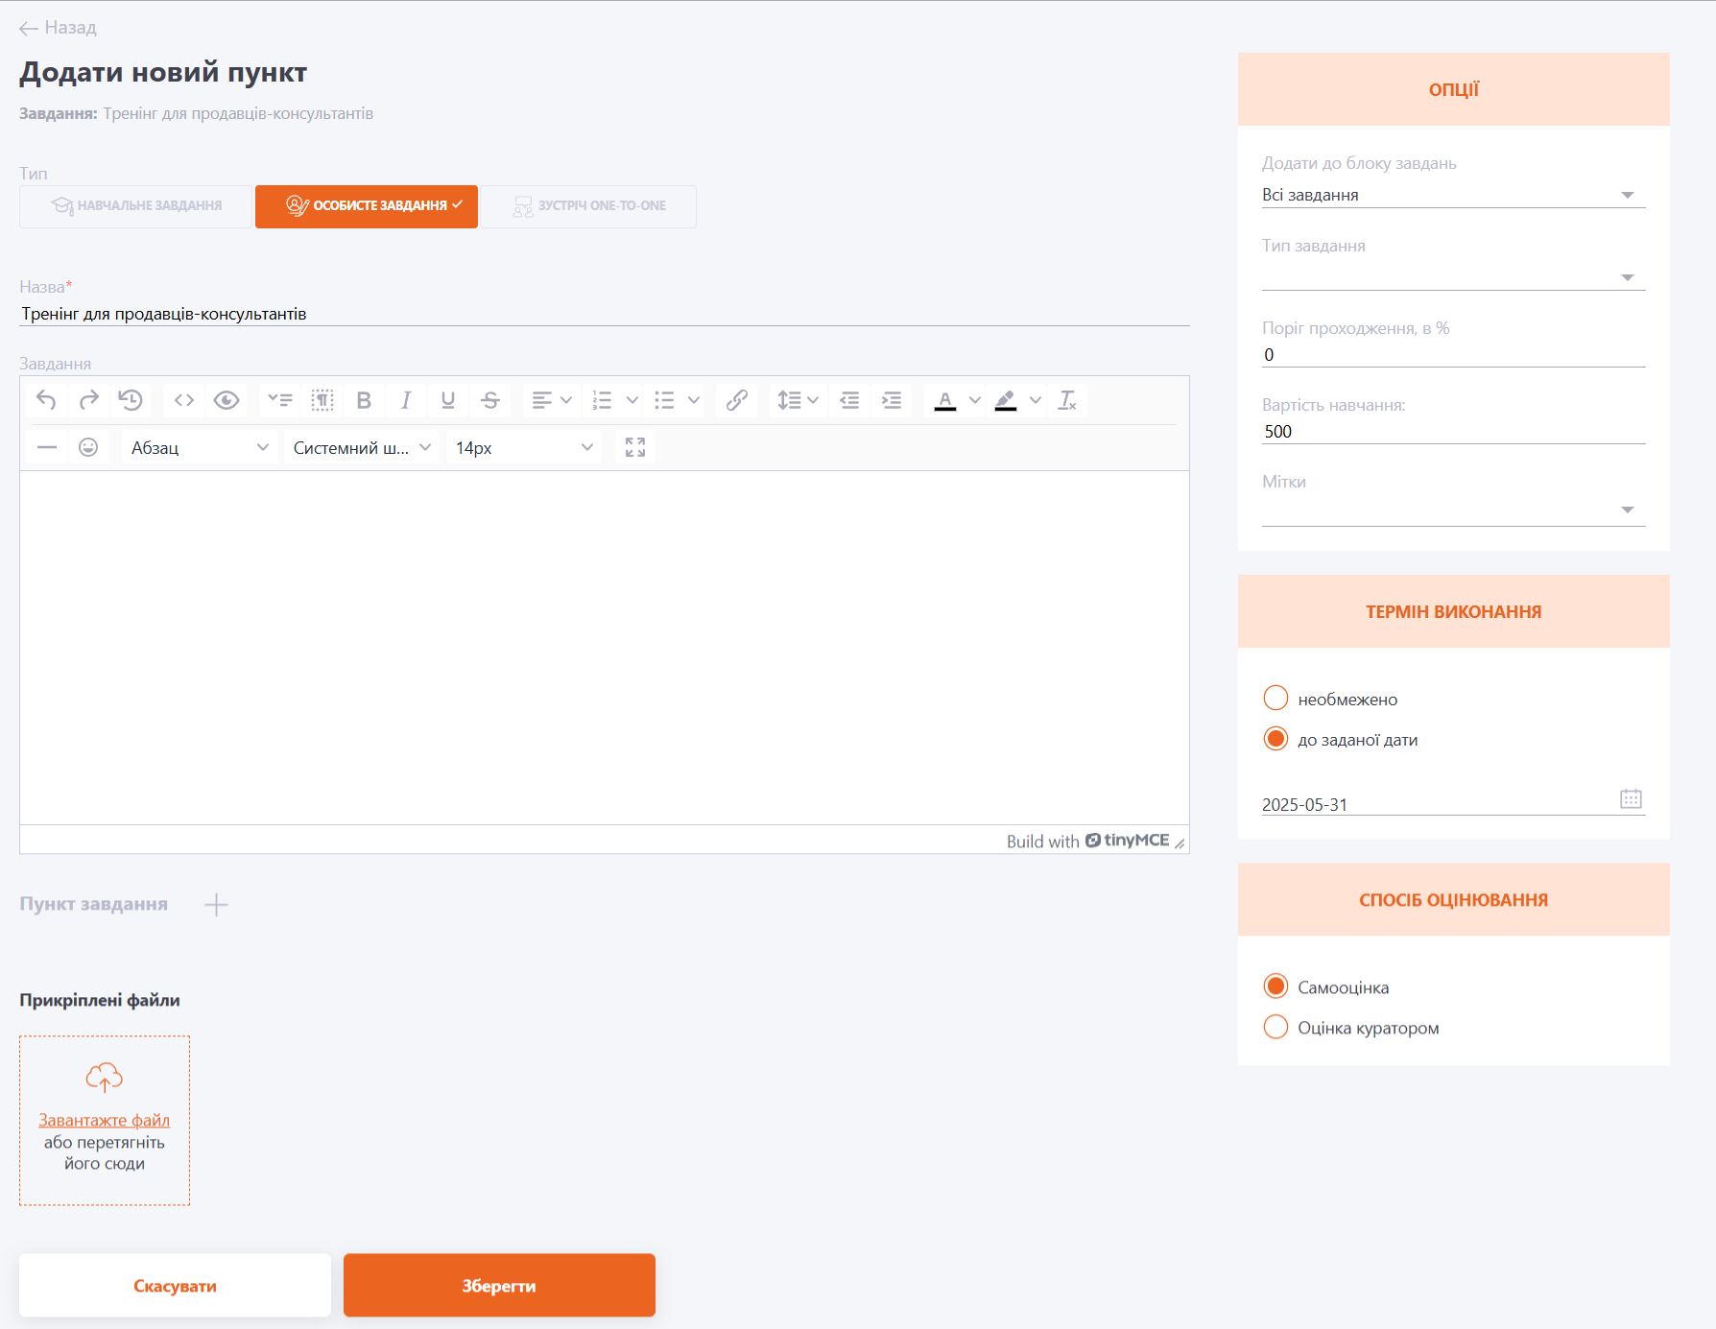
Task: Open the emoji picker icon
Action: tap(88, 448)
